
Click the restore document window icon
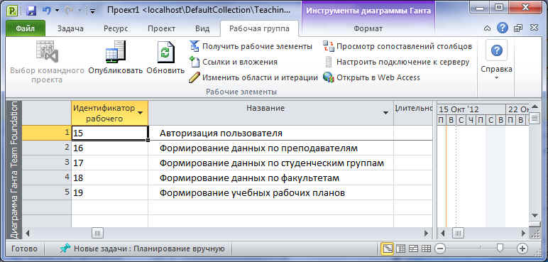click(x=518, y=28)
